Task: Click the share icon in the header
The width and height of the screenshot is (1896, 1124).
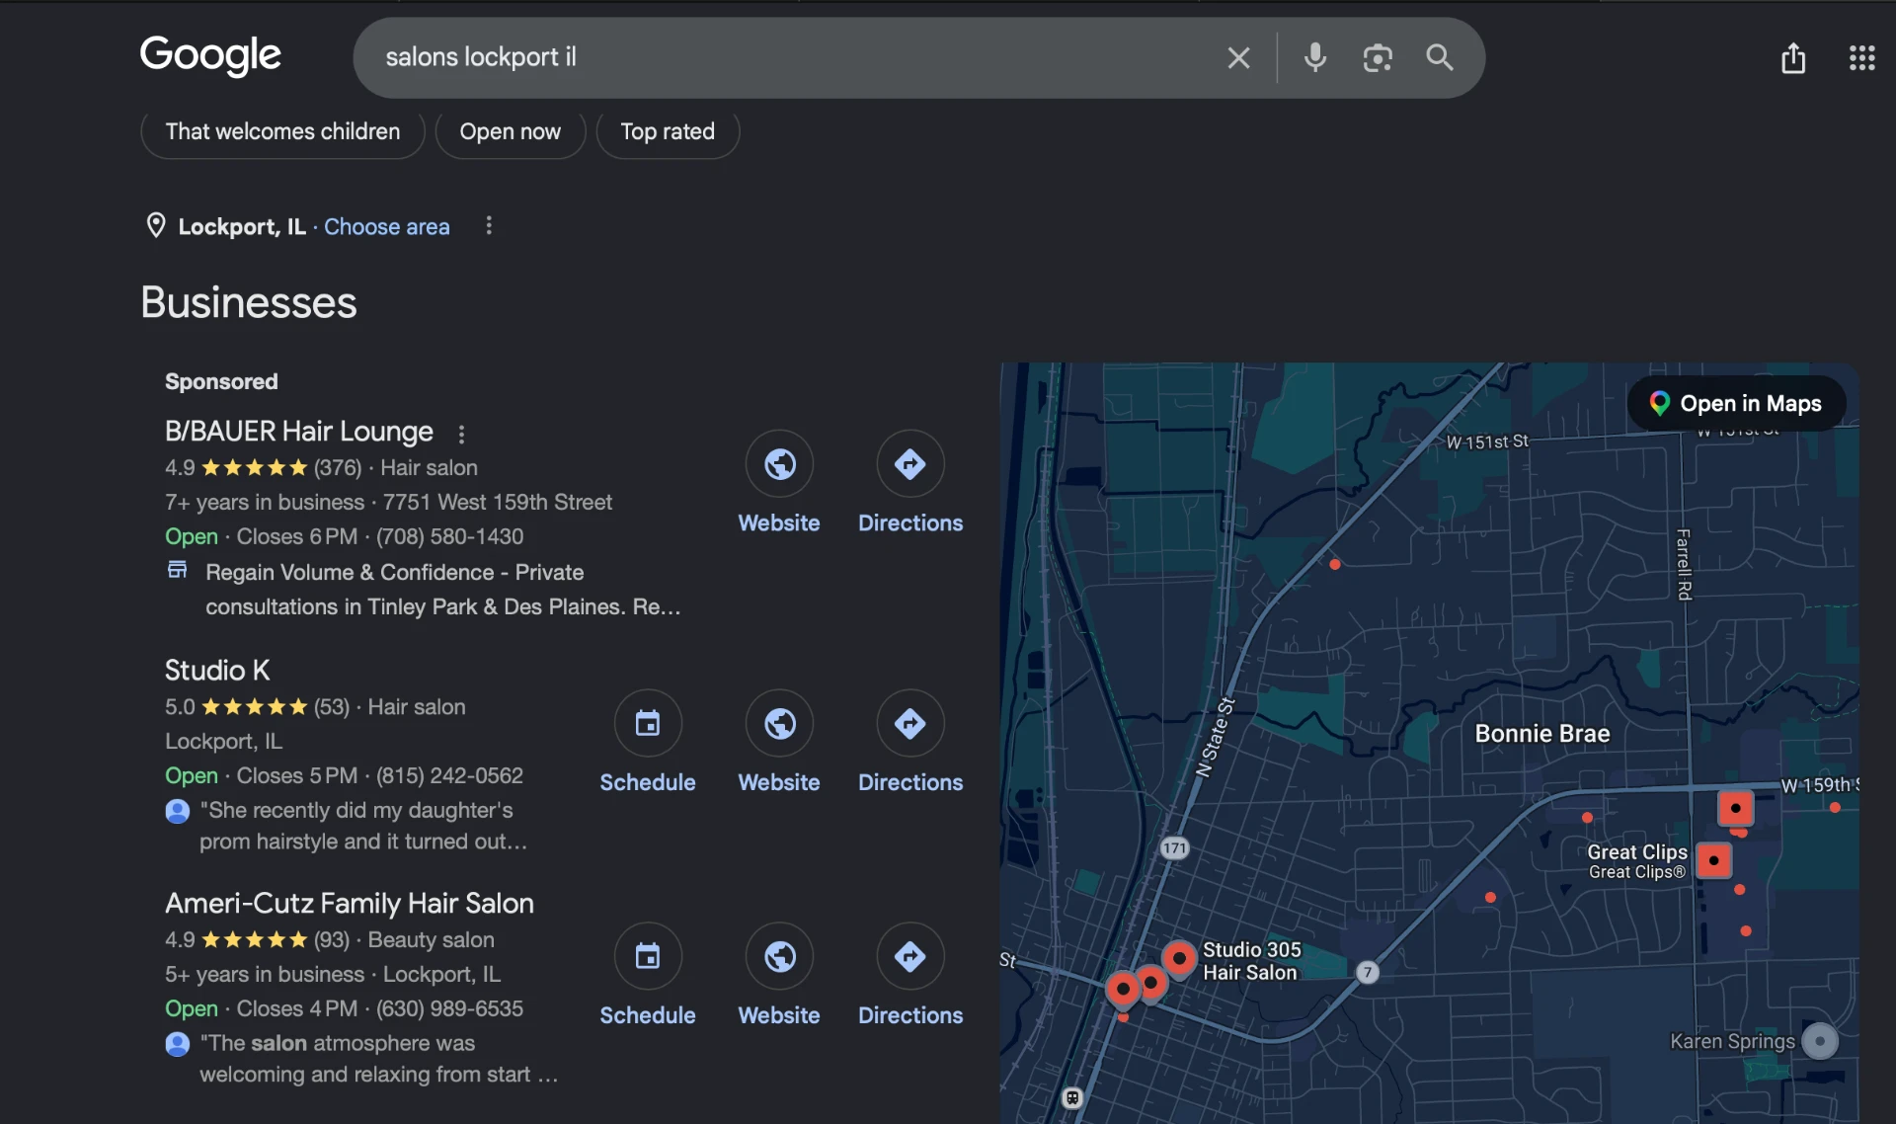Action: click(1793, 58)
